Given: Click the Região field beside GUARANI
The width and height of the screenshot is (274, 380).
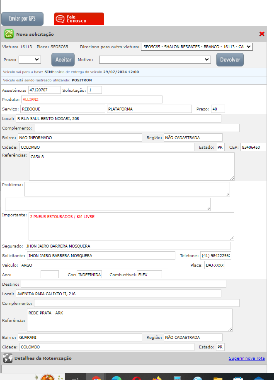Looking at the screenshot, I should click(193, 337).
